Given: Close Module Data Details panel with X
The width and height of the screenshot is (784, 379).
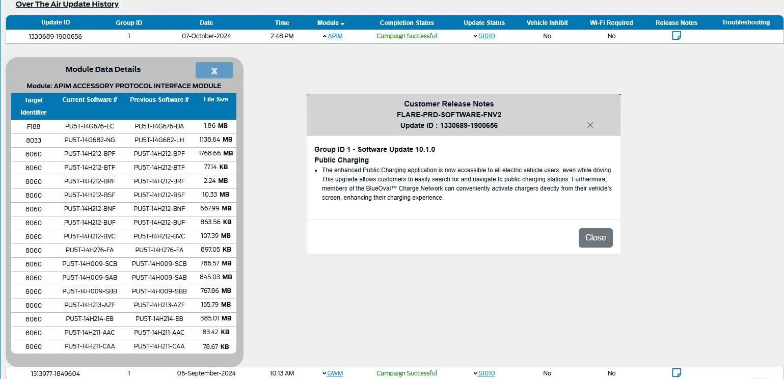Looking at the screenshot, I should (214, 71).
